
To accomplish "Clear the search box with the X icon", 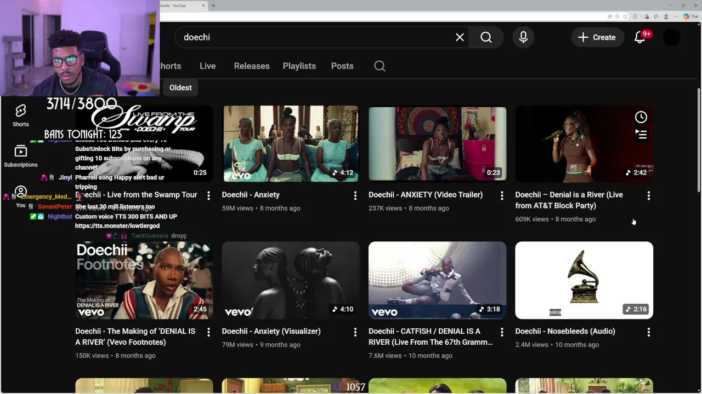I will (x=460, y=37).
